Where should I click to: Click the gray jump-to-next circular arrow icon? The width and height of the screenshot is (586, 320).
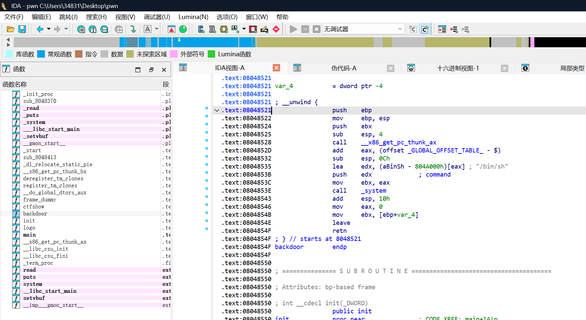119,29
